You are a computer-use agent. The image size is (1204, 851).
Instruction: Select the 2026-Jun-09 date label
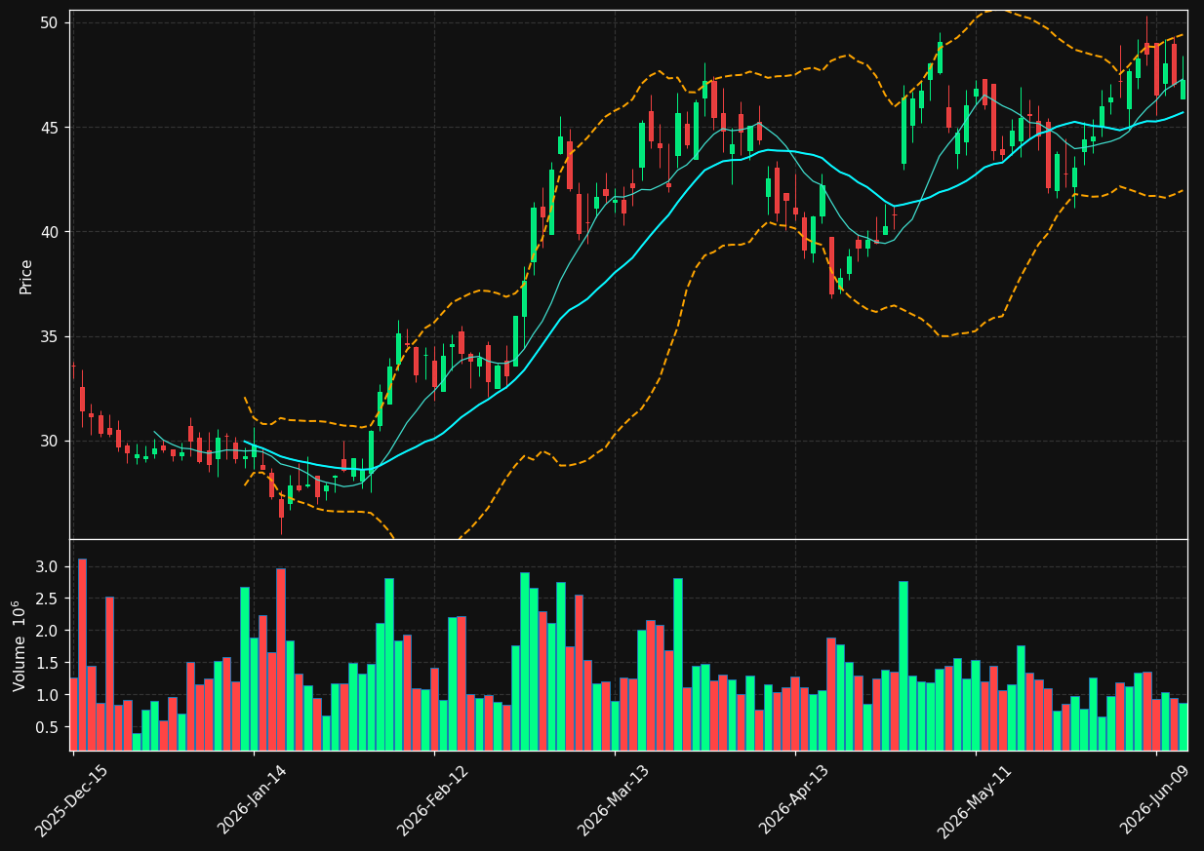point(1155,801)
